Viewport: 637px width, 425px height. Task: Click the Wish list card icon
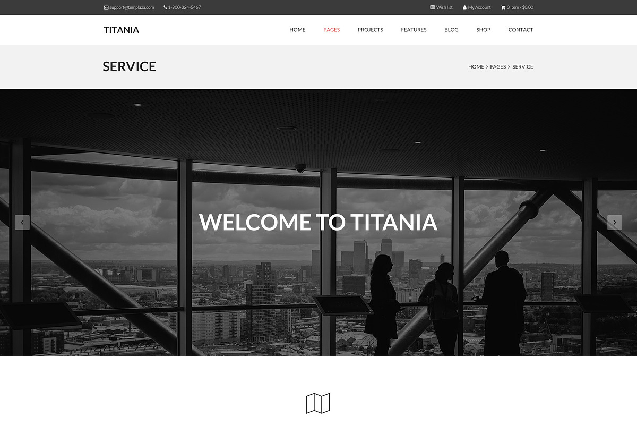433,7
